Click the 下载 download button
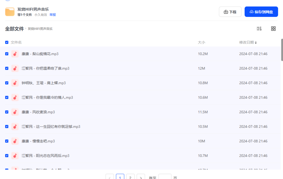This screenshot has width=283, height=179. pos(230,12)
